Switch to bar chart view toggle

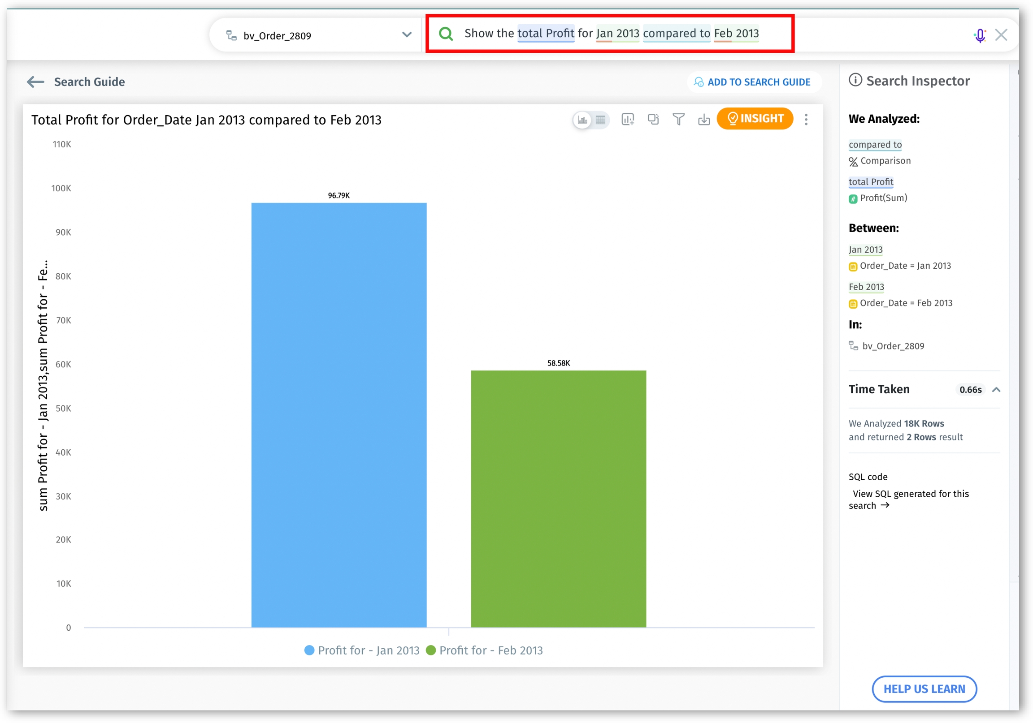(x=583, y=120)
